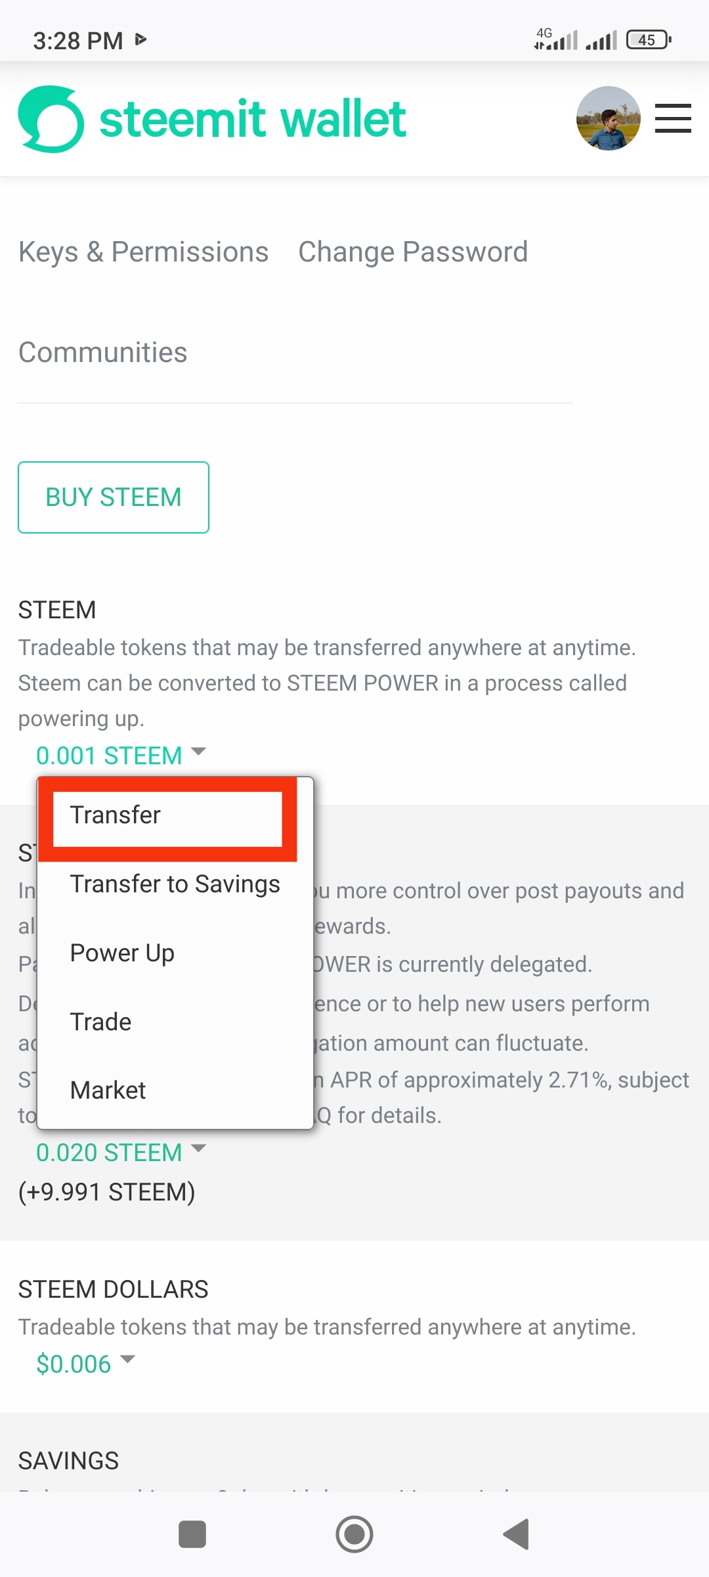Switch to the Communities tab
Screen dimensions: 709x1577
pos(102,352)
